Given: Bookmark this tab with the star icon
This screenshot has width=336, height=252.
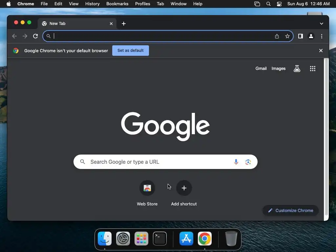Looking at the screenshot, I should coord(287,36).
